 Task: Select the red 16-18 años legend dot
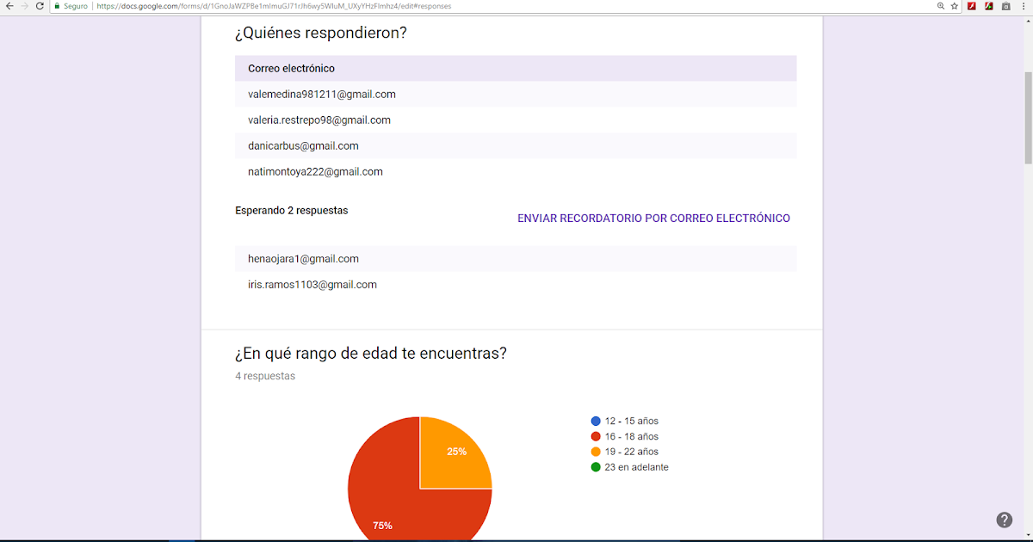[x=594, y=436]
